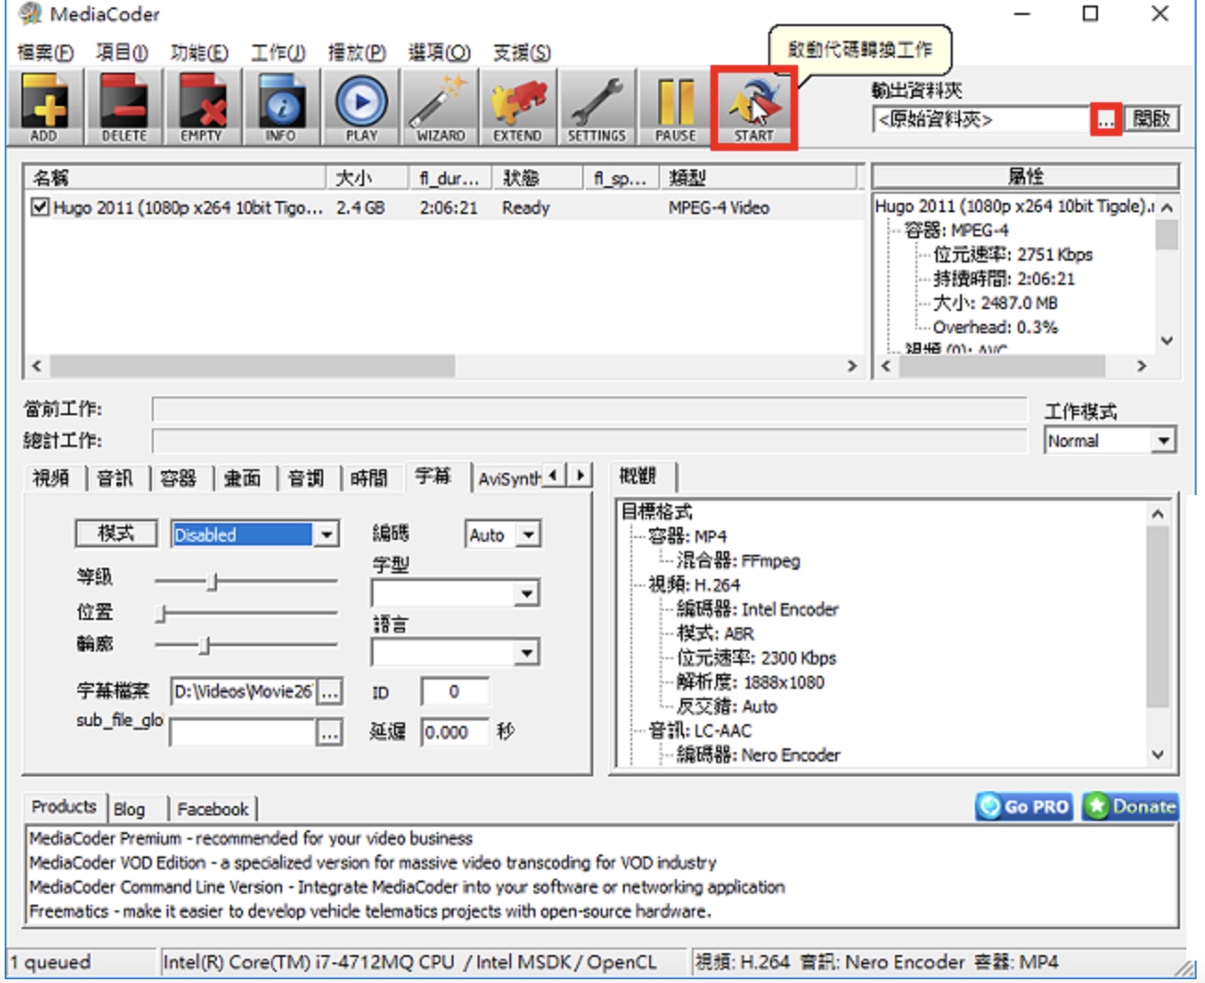Click the MediaCoder title bar icon
This screenshot has width=1205, height=983.
(31, 14)
